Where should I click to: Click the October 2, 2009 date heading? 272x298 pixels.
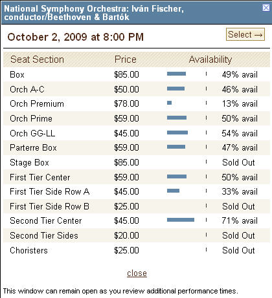click(x=76, y=37)
